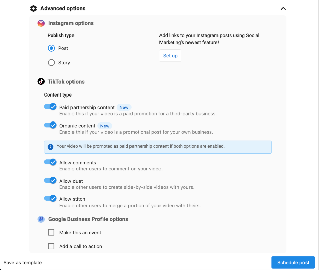Check the Make this an event box
The height and width of the screenshot is (270, 319).
[51, 233]
